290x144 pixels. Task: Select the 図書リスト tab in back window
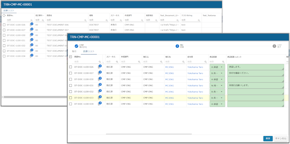point(9,10)
